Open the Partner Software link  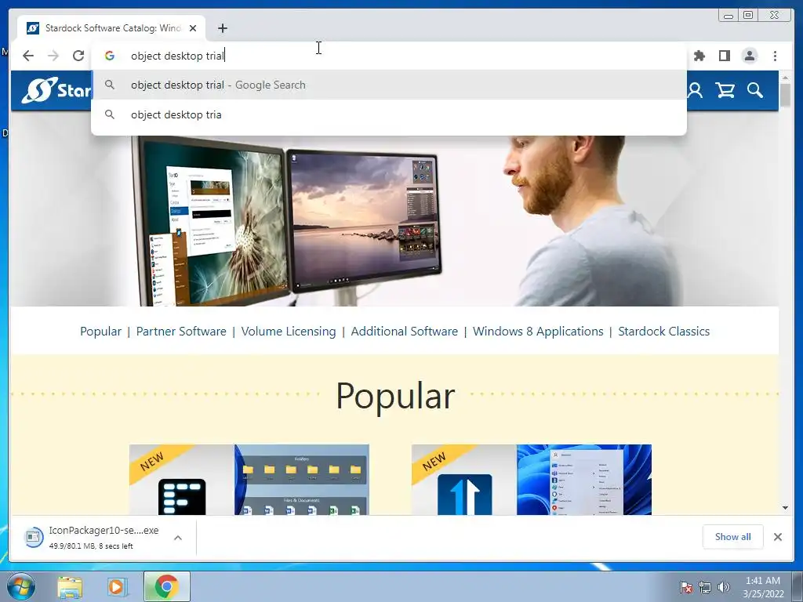pos(181,332)
